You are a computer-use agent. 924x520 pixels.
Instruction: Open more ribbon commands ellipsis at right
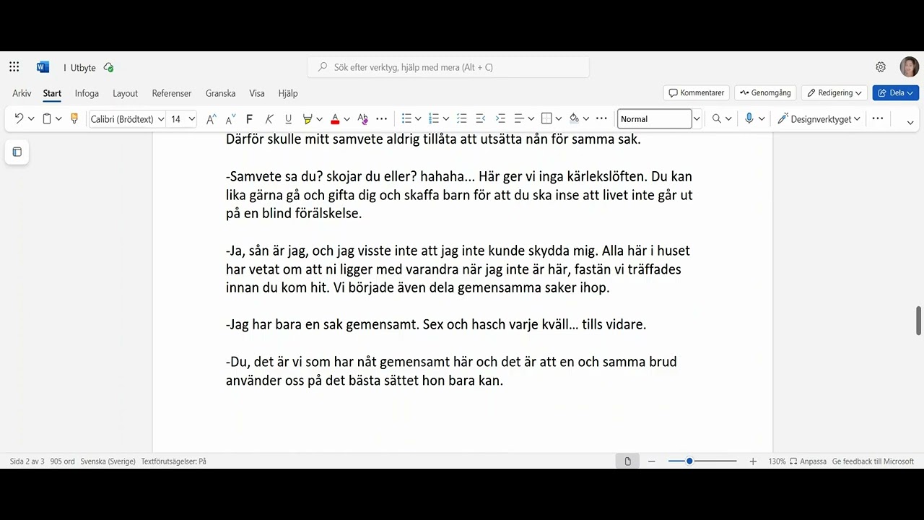[878, 119]
